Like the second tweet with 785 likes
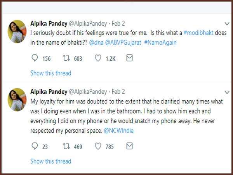 pos(99,147)
